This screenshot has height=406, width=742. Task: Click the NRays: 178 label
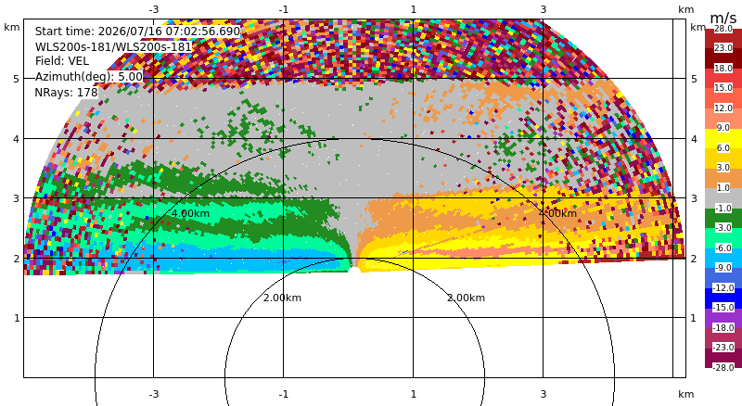point(66,93)
